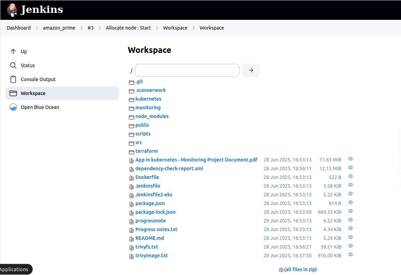View README.md via its eye icon
The height and width of the screenshot is (275, 401).
pyautogui.click(x=351, y=237)
